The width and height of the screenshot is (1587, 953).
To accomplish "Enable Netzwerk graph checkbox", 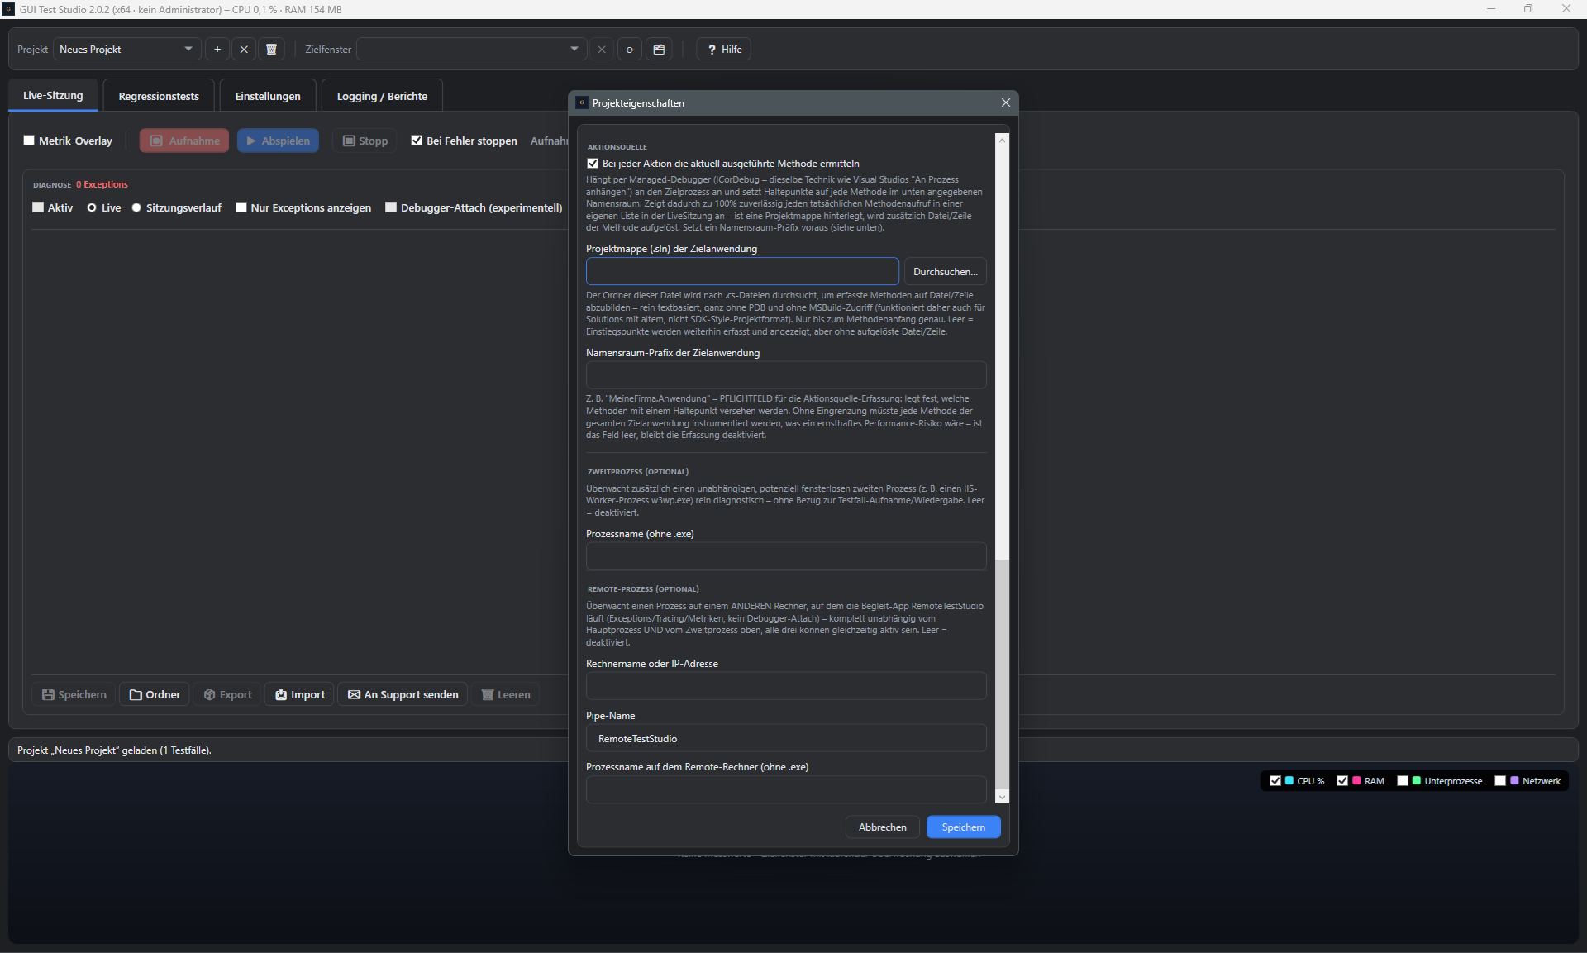I will click(1500, 781).
